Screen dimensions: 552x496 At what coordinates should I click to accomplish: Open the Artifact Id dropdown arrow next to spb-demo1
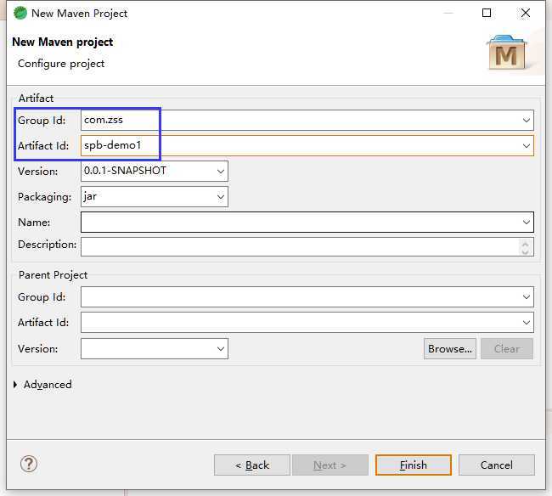pos(527,146)
